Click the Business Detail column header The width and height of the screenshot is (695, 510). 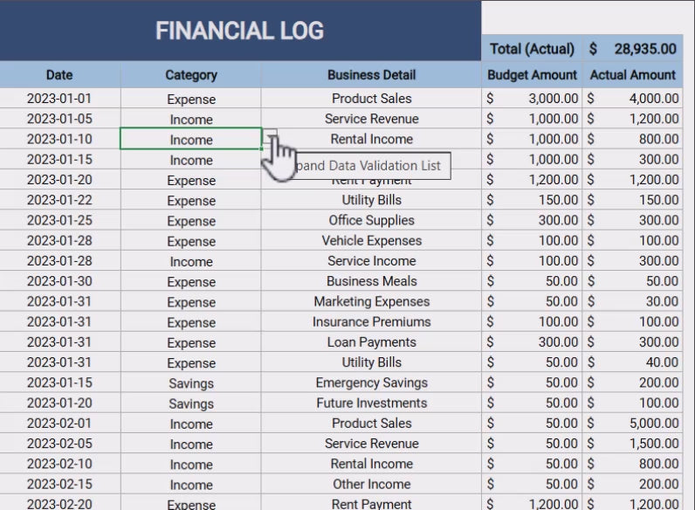coord(371,74)
